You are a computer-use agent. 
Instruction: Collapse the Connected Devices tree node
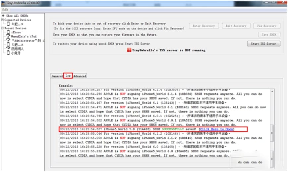[2, 20]
